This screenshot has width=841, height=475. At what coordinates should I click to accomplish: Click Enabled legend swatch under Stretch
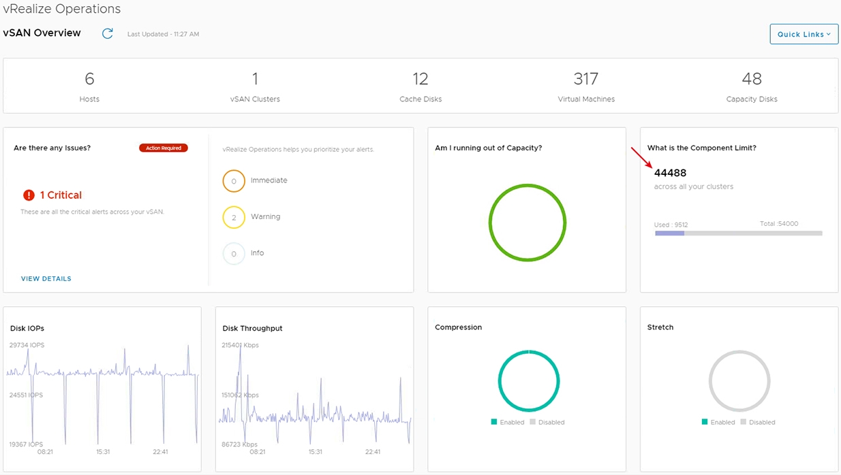(x=705, y=422)
